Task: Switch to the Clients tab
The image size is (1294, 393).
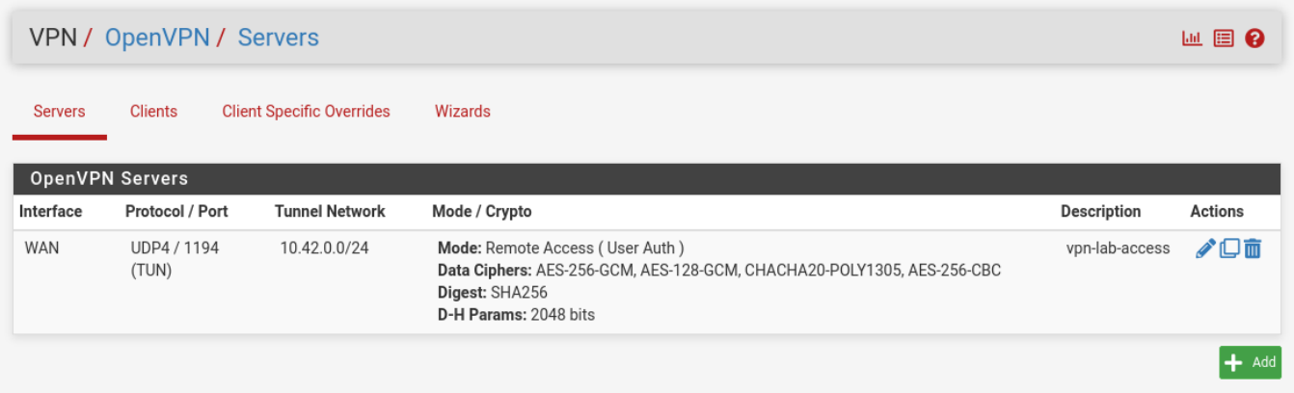Action: point(153,112)
